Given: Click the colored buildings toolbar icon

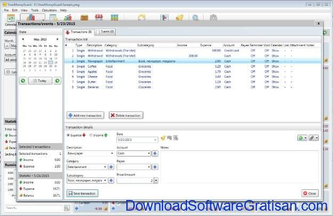Looking at the screenshot, I should click(31, 18).
